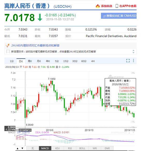Select BOLL indicator tab
Image resolution: width=142 pixels, height=151 pixels.
point(82,148)
